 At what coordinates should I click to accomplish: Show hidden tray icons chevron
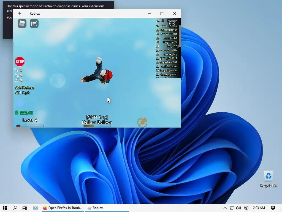[x=225, y=208]
